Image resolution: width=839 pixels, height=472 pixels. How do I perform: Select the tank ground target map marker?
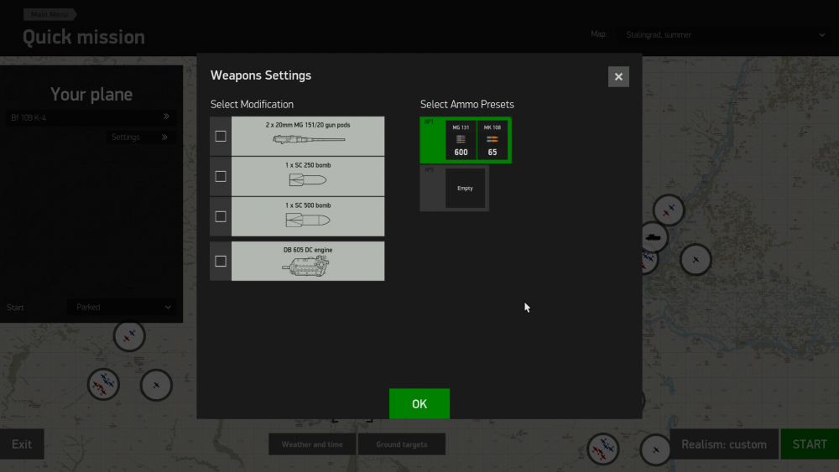(654, 237)
